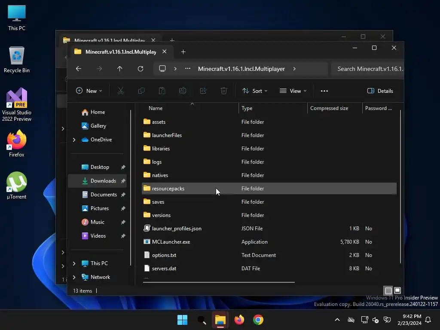Add a new File Explorer tab

click(x=183, y=52)
